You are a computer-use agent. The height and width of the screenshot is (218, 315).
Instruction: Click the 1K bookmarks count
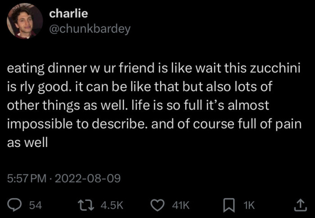click(249, 205)
